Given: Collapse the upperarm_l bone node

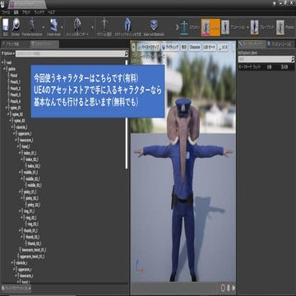Looking at the screenshot, I should click(x=15, y=133).
